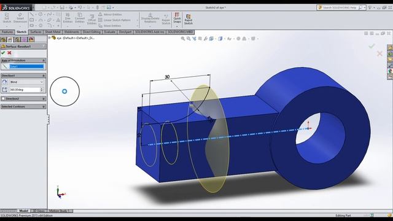
Task: Open the Display/Delete Relations dropdown arrow
Action: point(150,26)
